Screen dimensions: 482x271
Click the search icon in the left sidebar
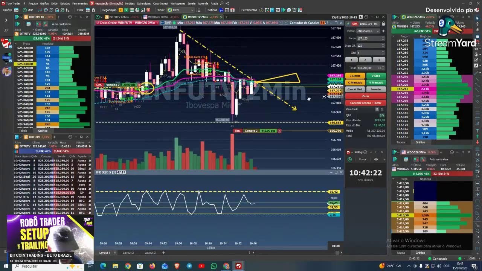coord(6,30)
